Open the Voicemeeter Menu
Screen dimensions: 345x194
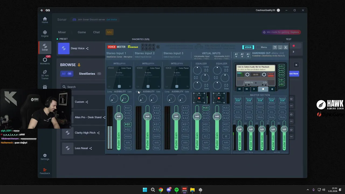coord(264,47)
